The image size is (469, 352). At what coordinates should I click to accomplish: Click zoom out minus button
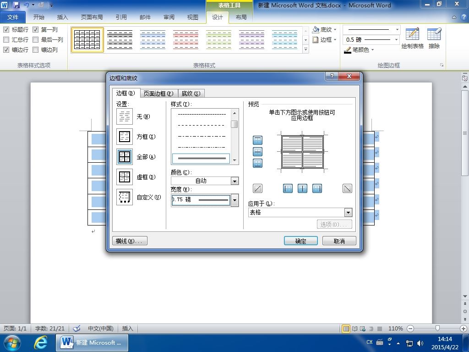point(410,329)
